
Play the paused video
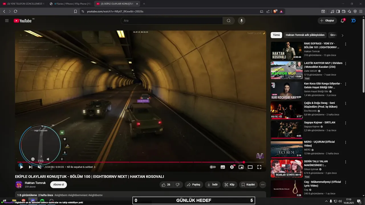click(x=21, y=167)
